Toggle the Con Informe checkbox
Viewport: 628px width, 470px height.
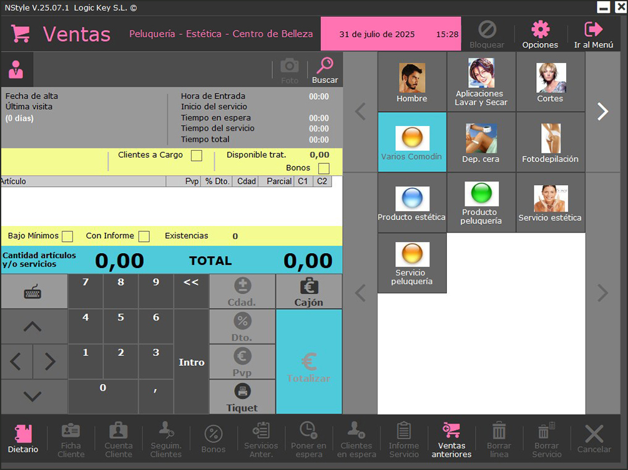[144, 236]
